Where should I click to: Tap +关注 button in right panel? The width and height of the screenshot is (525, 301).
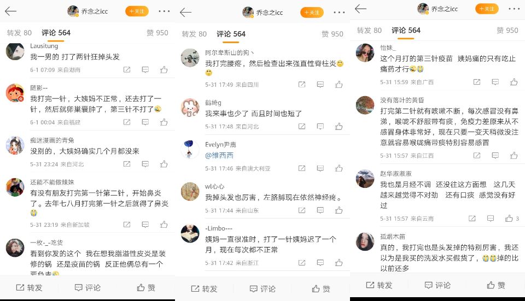487,9
